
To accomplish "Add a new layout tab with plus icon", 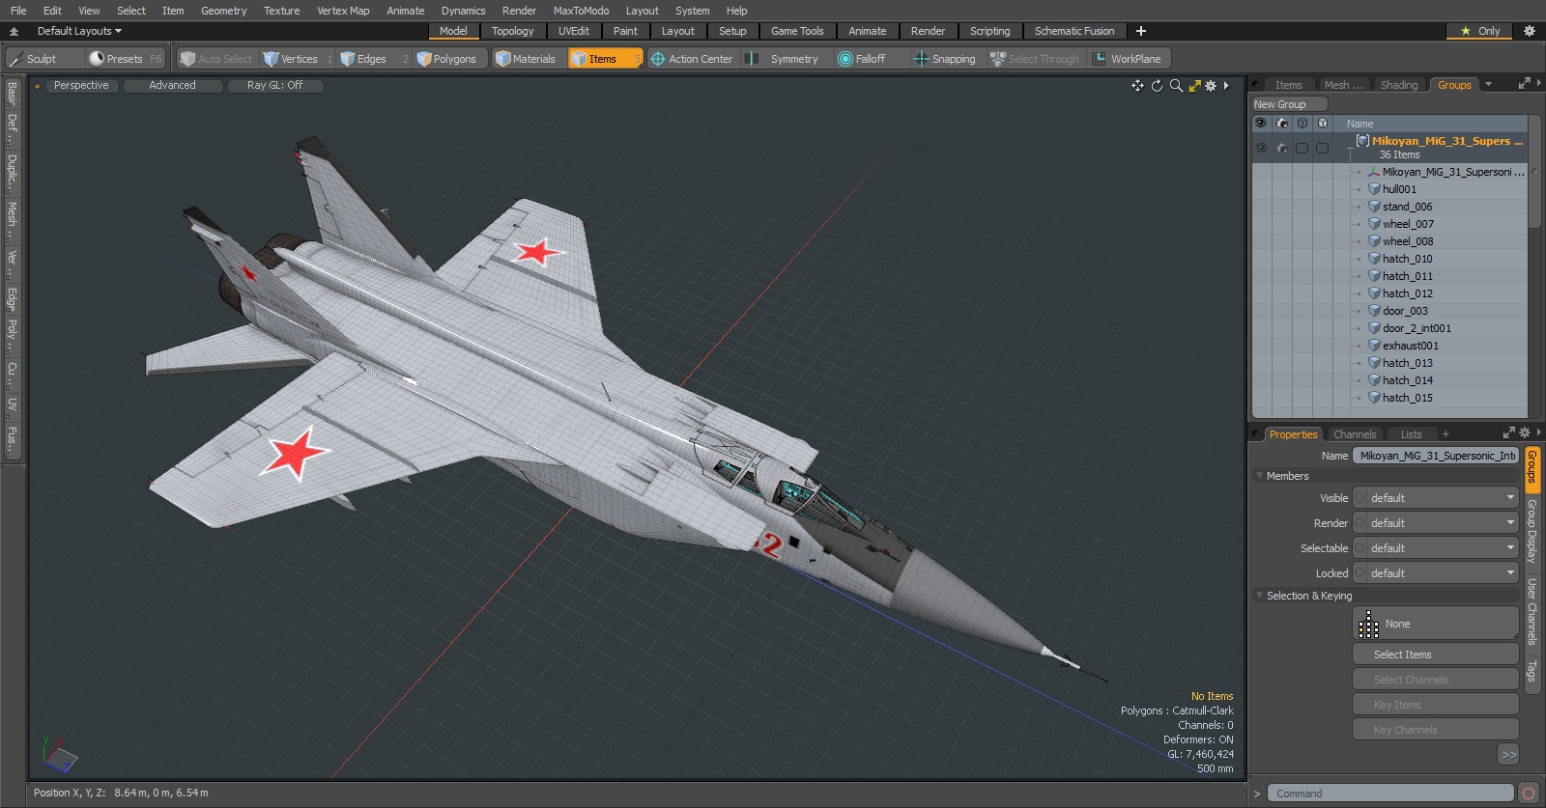I will [x=1141, y=31].
